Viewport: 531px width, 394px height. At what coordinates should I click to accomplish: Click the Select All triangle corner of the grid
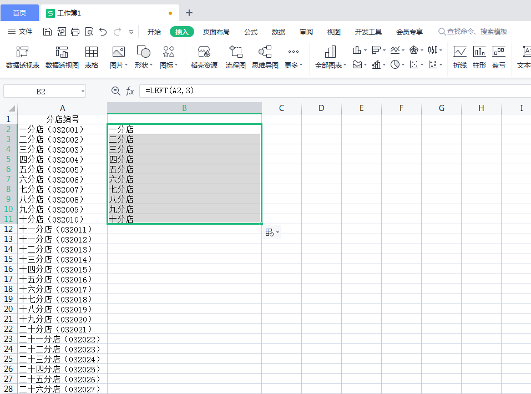coord(12,108)
